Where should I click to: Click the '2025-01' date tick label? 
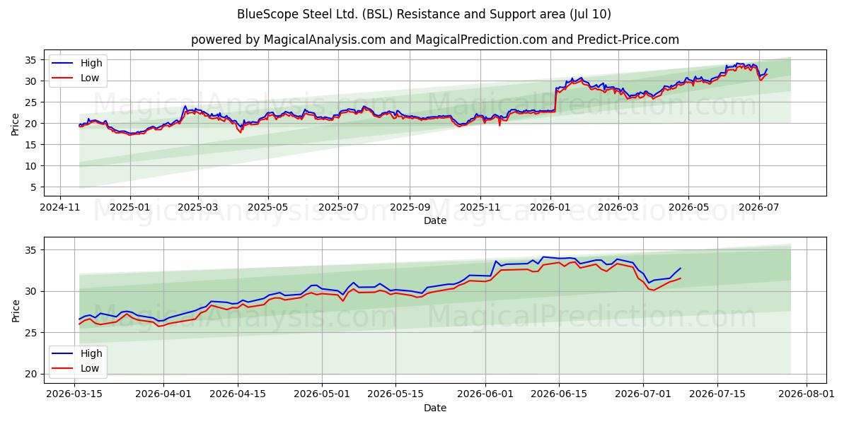pyautogui.click(x=130, y=208)
